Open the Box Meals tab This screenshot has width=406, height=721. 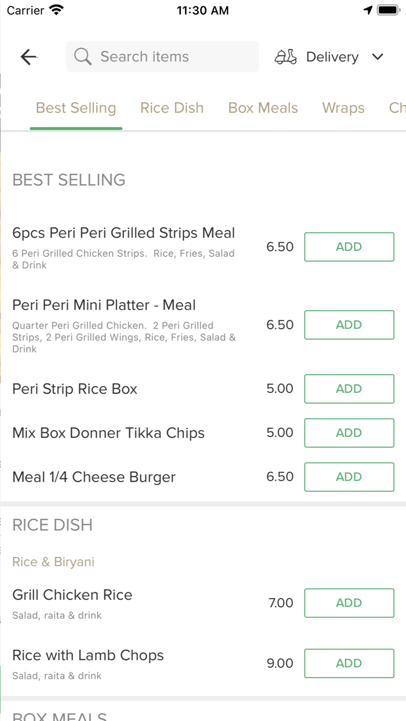(x=263, y=108)
